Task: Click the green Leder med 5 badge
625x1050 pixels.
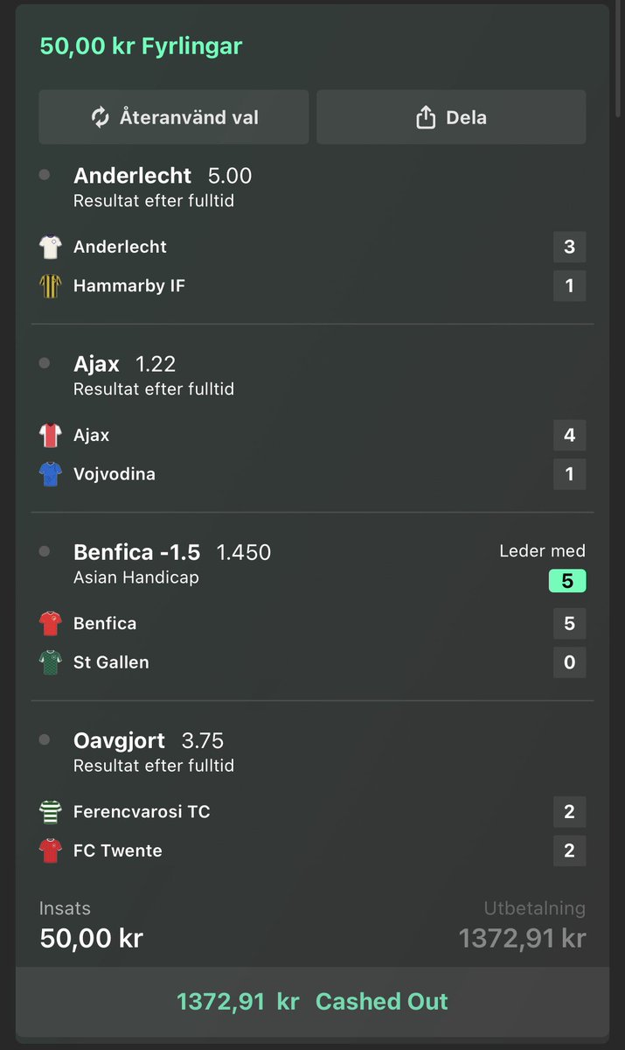Action: (567, 581)
